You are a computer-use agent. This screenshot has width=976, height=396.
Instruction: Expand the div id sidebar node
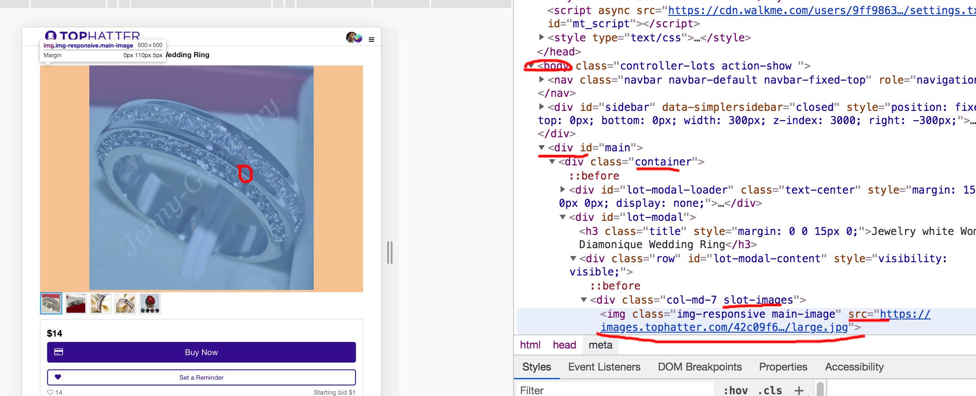click(542, 107)
